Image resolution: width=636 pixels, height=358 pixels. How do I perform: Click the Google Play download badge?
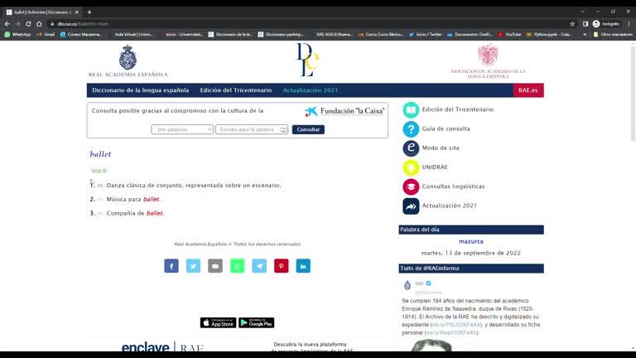coord(256,322)
